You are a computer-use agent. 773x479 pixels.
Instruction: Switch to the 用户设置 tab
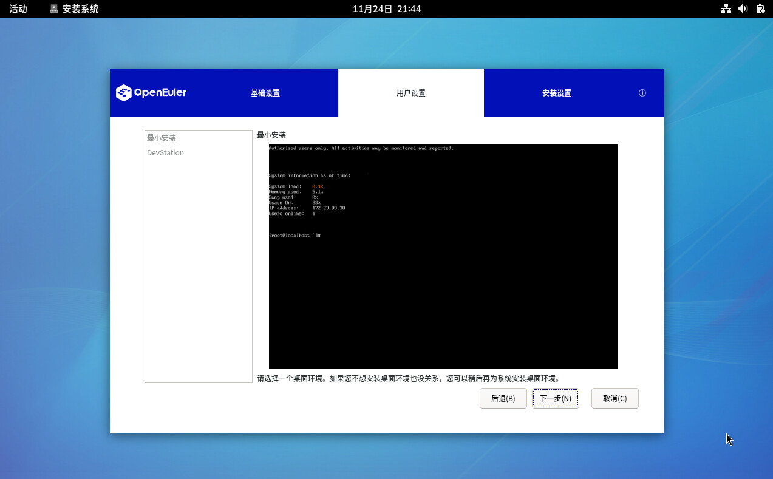pos(410,93)
